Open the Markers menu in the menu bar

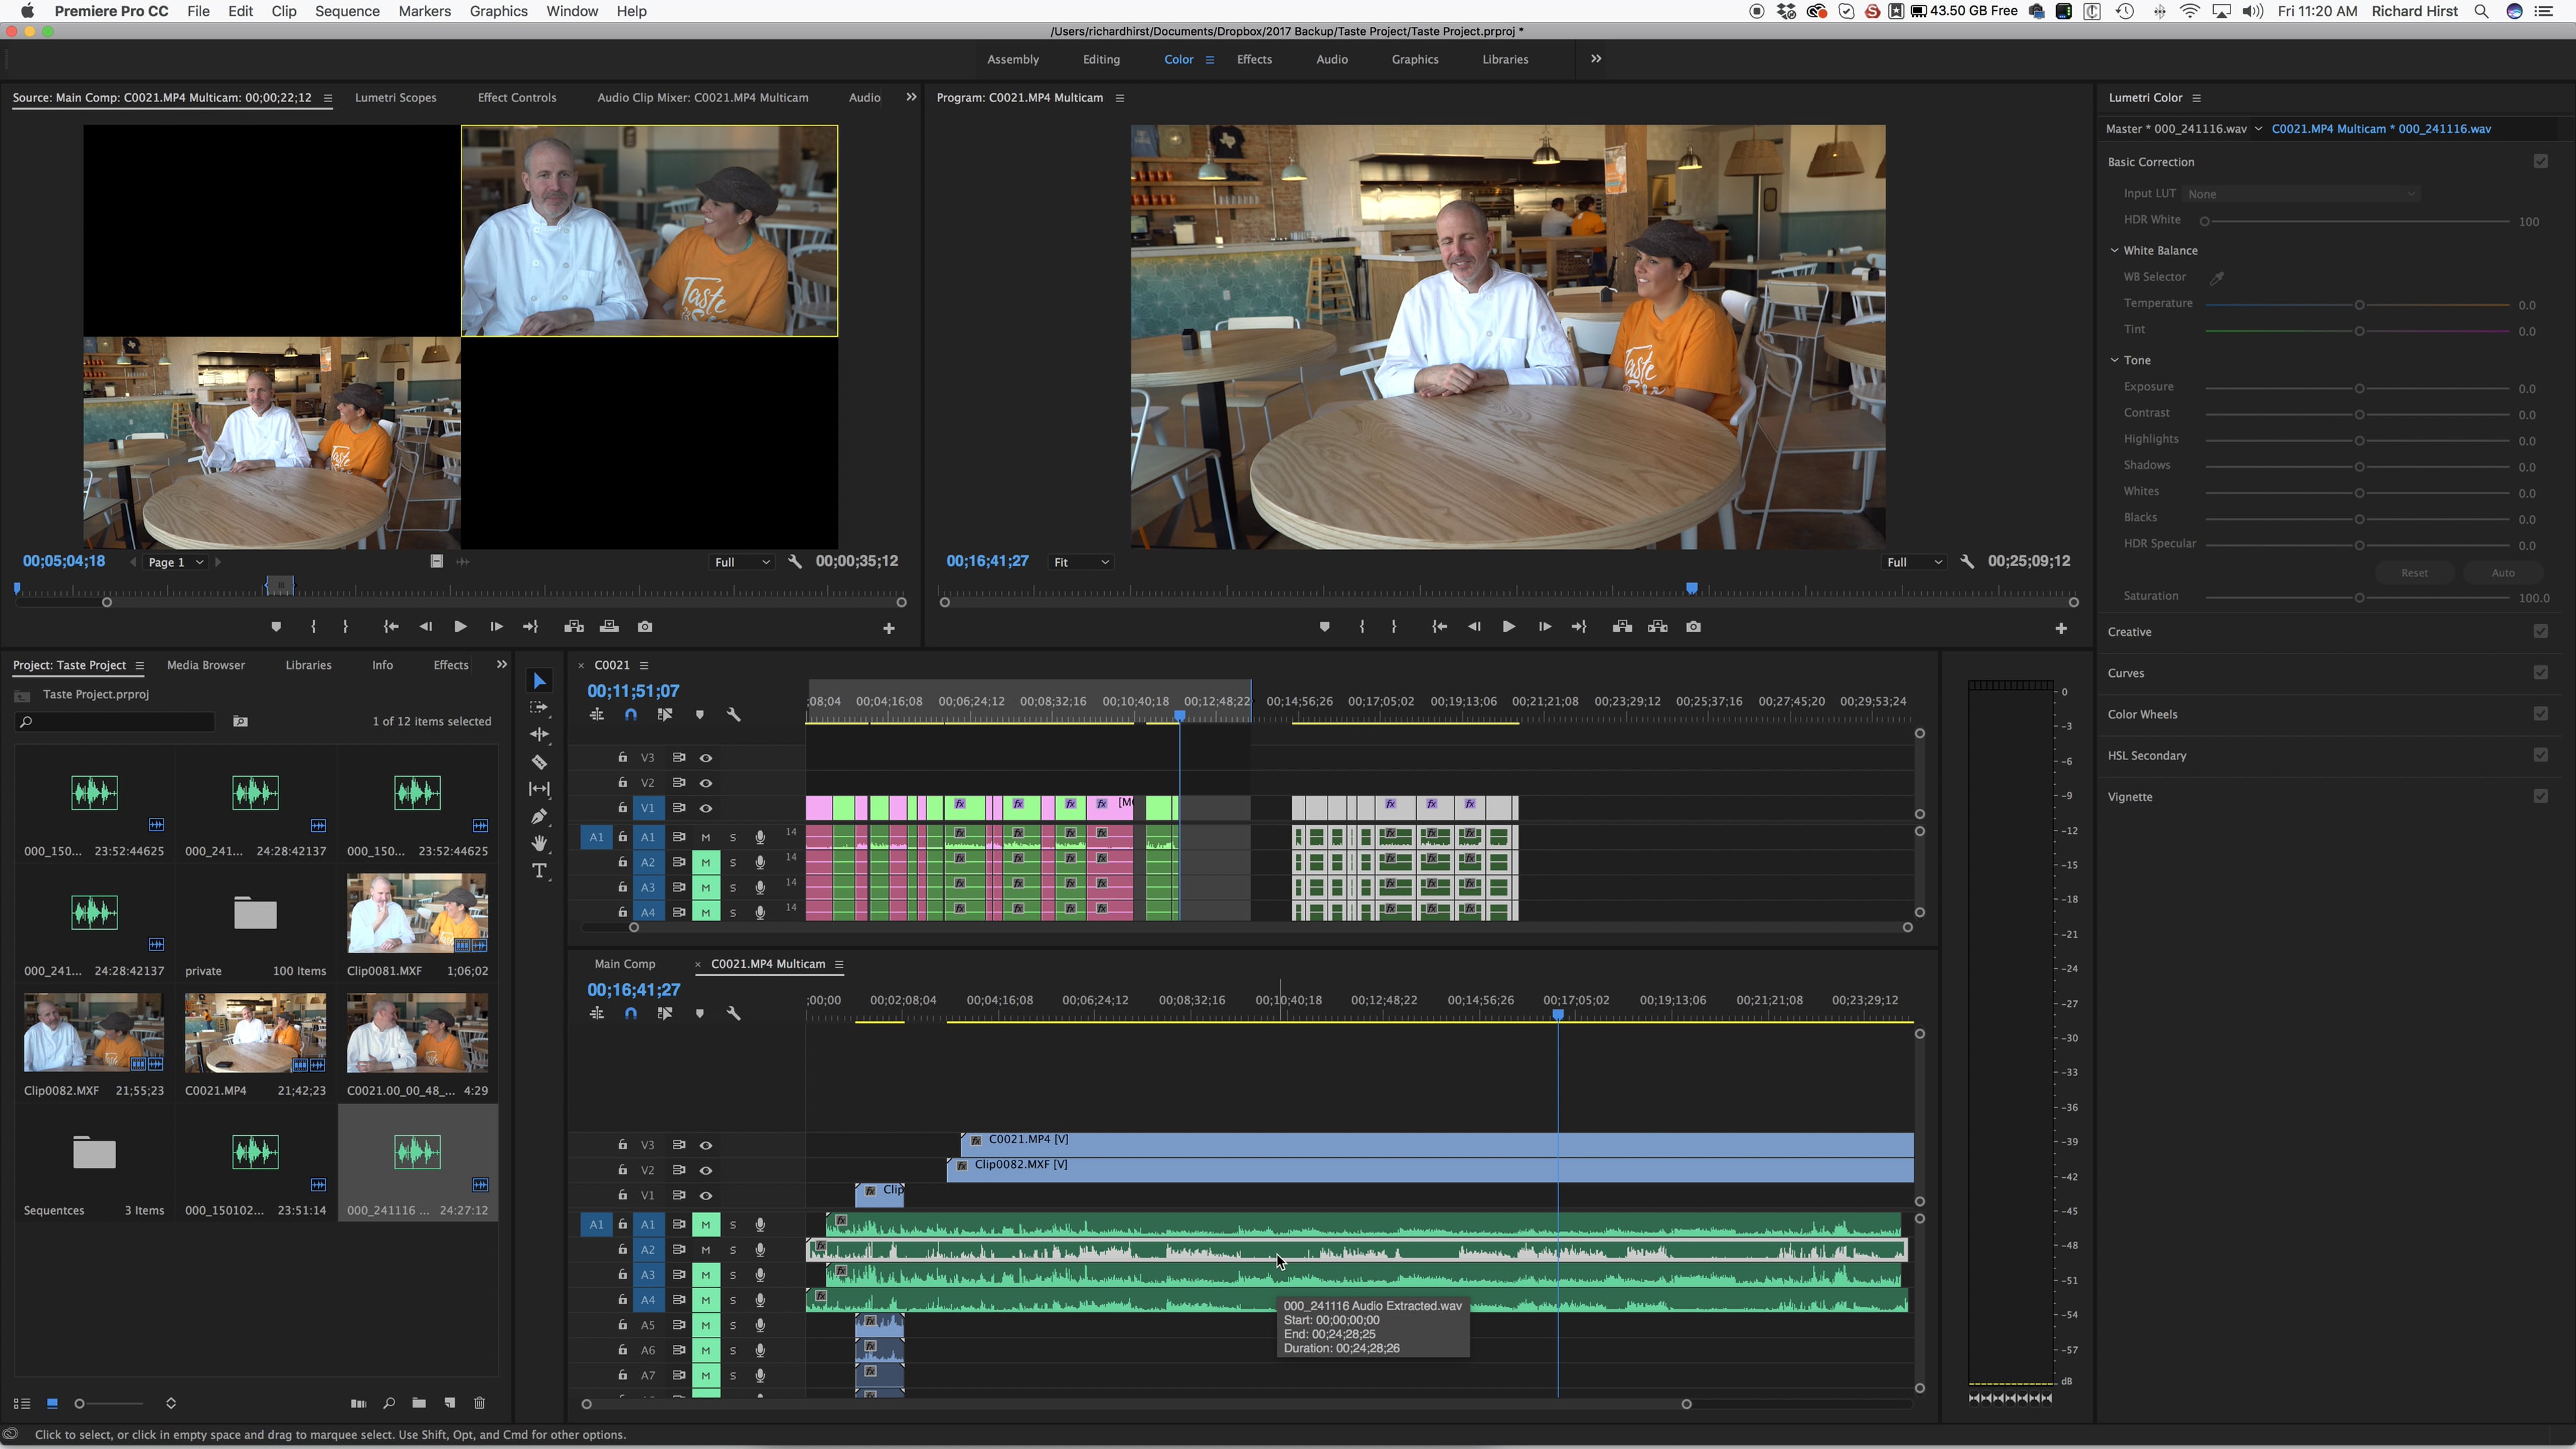point(424,11)
